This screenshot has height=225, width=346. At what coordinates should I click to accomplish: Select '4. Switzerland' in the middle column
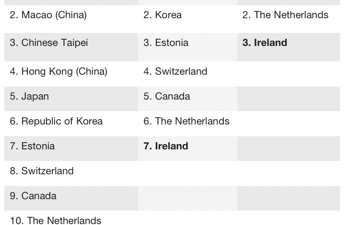coord(175,72)
